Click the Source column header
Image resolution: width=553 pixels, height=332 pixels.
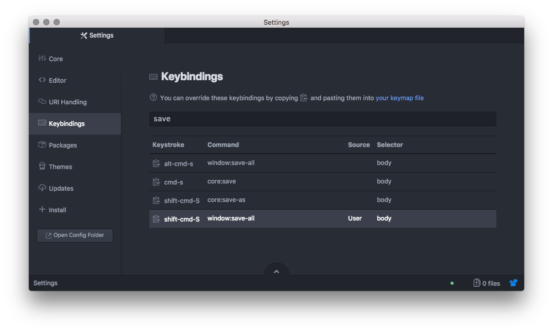coord(359,145)
